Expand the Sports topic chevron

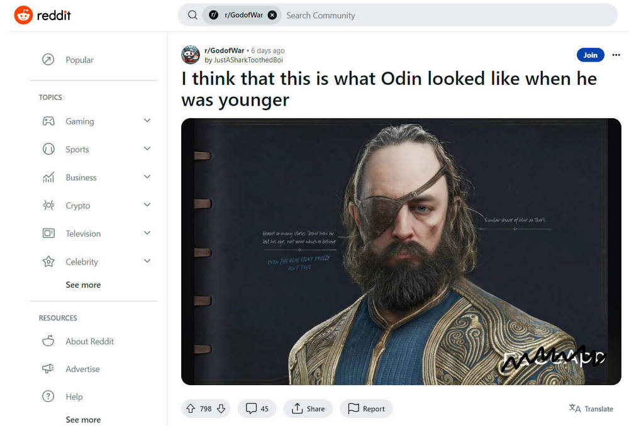click(x=147, y=149)
